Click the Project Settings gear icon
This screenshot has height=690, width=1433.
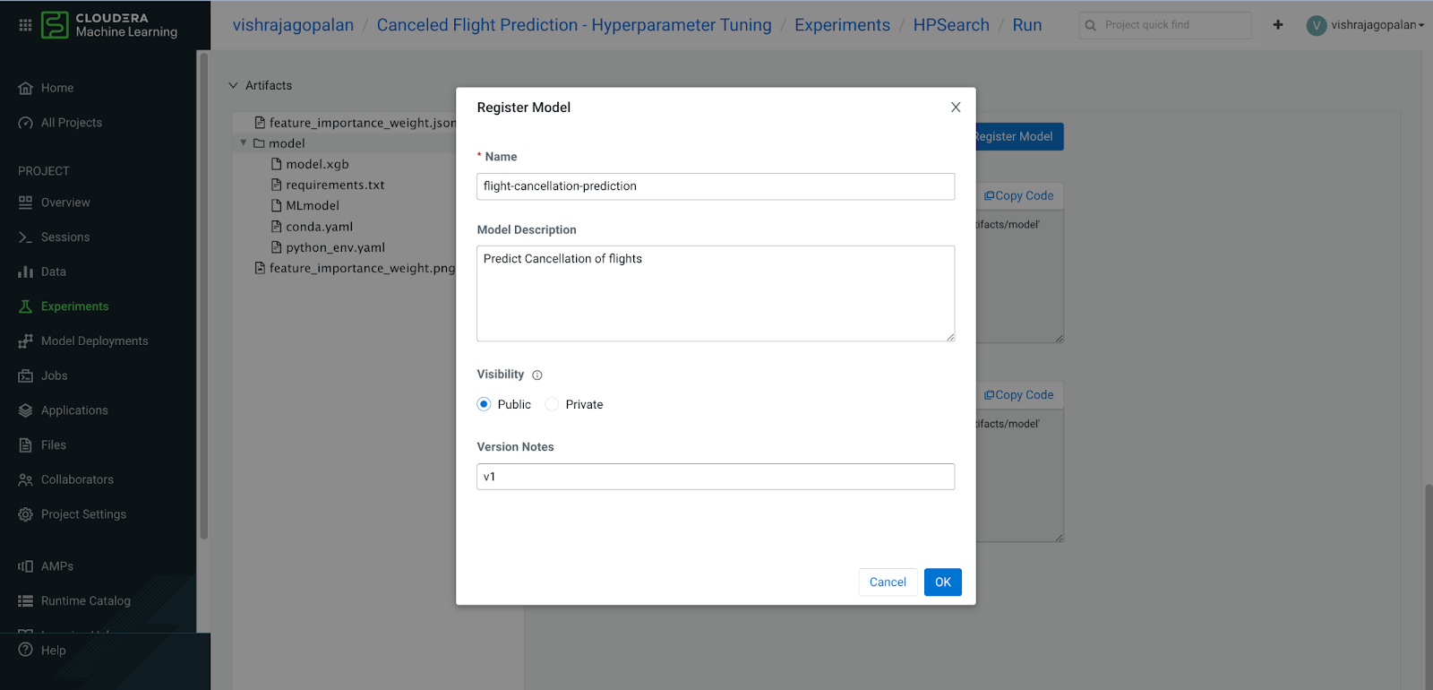pos(25,514)
